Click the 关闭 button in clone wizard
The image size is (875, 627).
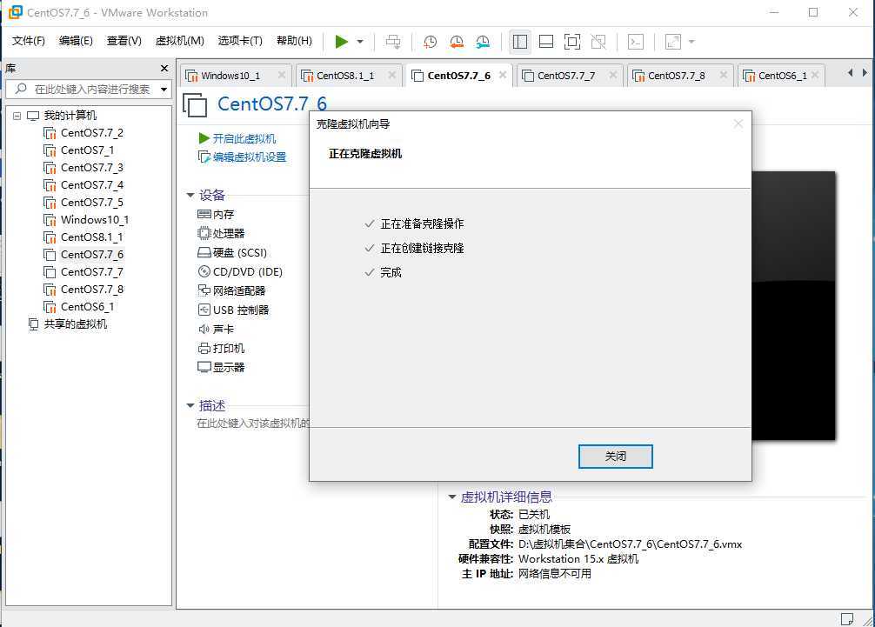click(616, 457)
